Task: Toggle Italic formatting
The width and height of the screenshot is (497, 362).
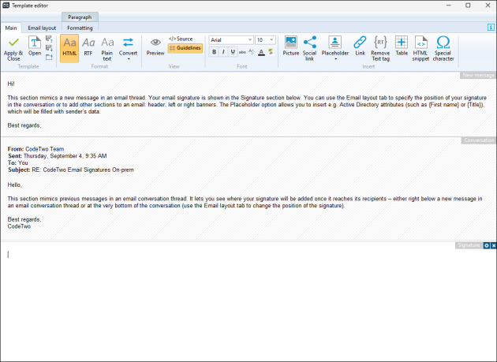Action: point(223,52)
